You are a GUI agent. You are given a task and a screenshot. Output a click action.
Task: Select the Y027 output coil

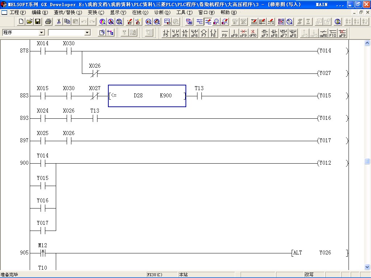(x=333, y=73)
